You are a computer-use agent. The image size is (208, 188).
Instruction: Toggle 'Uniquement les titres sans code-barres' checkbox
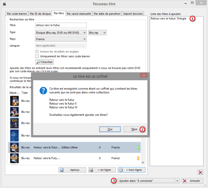point(37,56)
